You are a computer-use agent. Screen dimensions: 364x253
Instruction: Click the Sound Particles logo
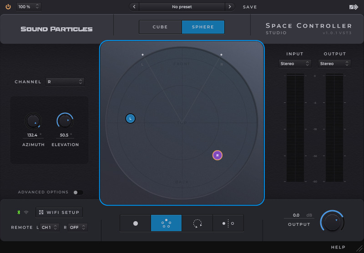point(56,29)
